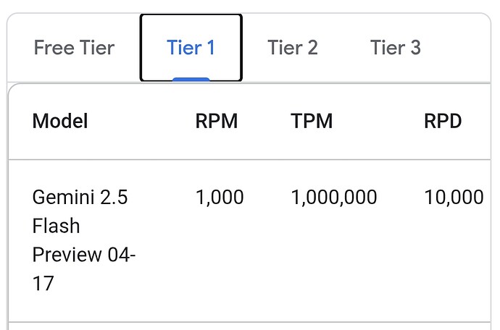Screen dimensions: 500x330
Task: Click the Model column header
Action: [60, 121]
